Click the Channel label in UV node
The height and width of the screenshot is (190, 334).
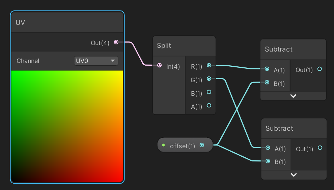[x=28, y=61]
